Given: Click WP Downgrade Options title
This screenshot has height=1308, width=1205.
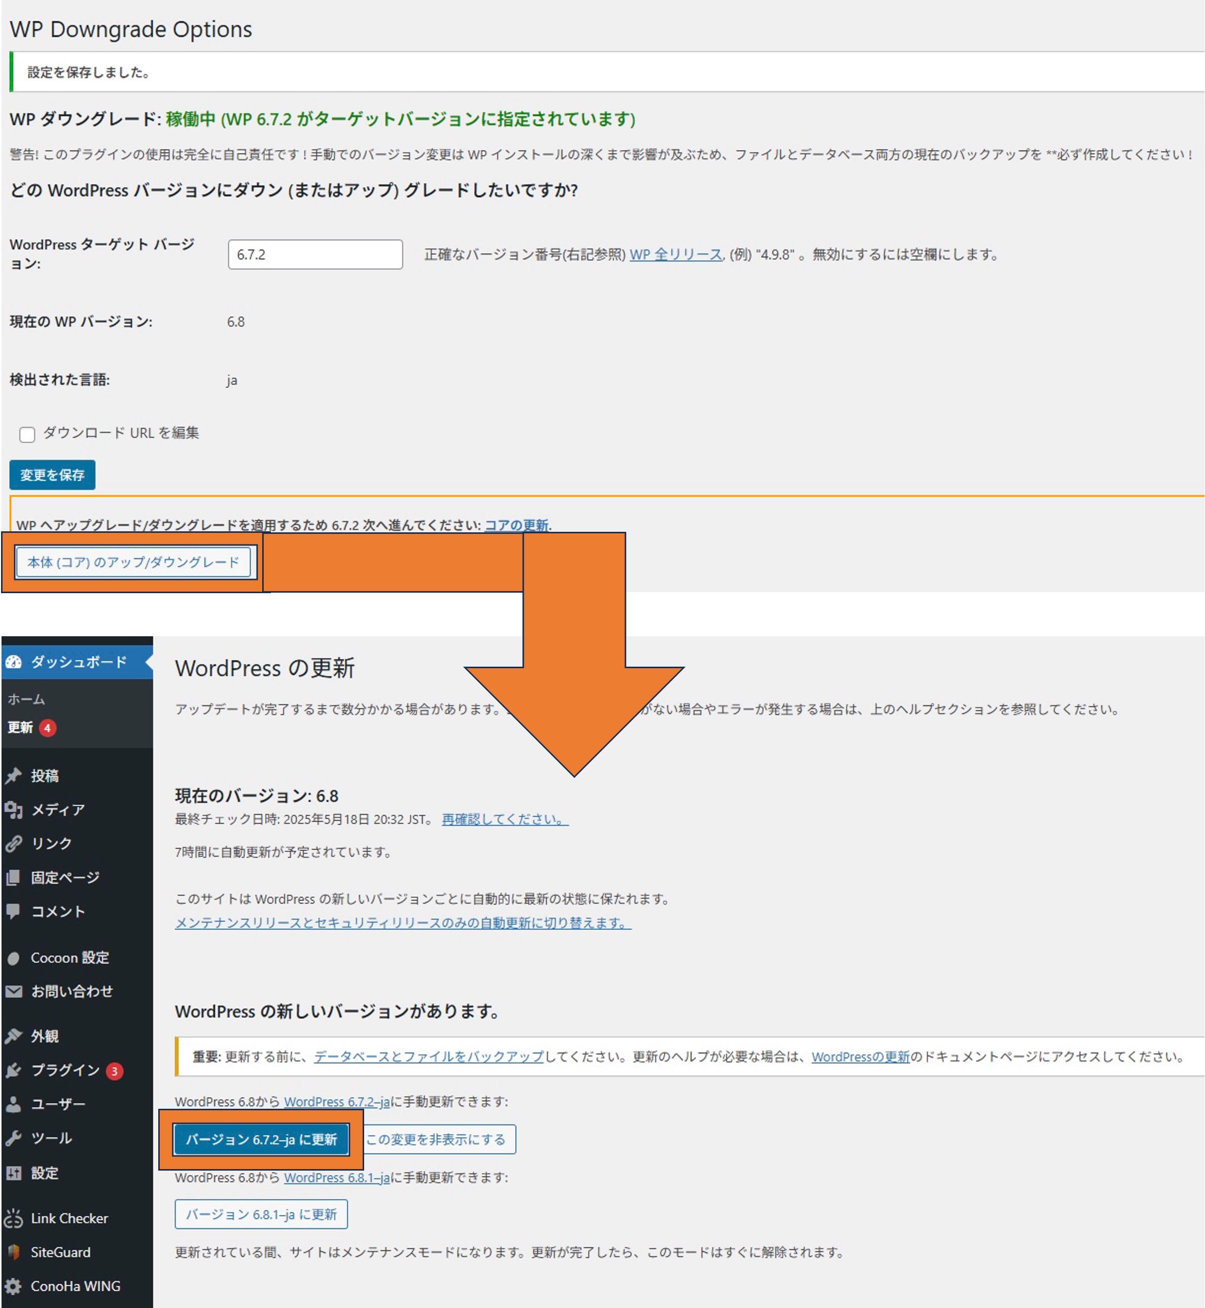Looking at the screenshot, I should [x=131, y=29].
